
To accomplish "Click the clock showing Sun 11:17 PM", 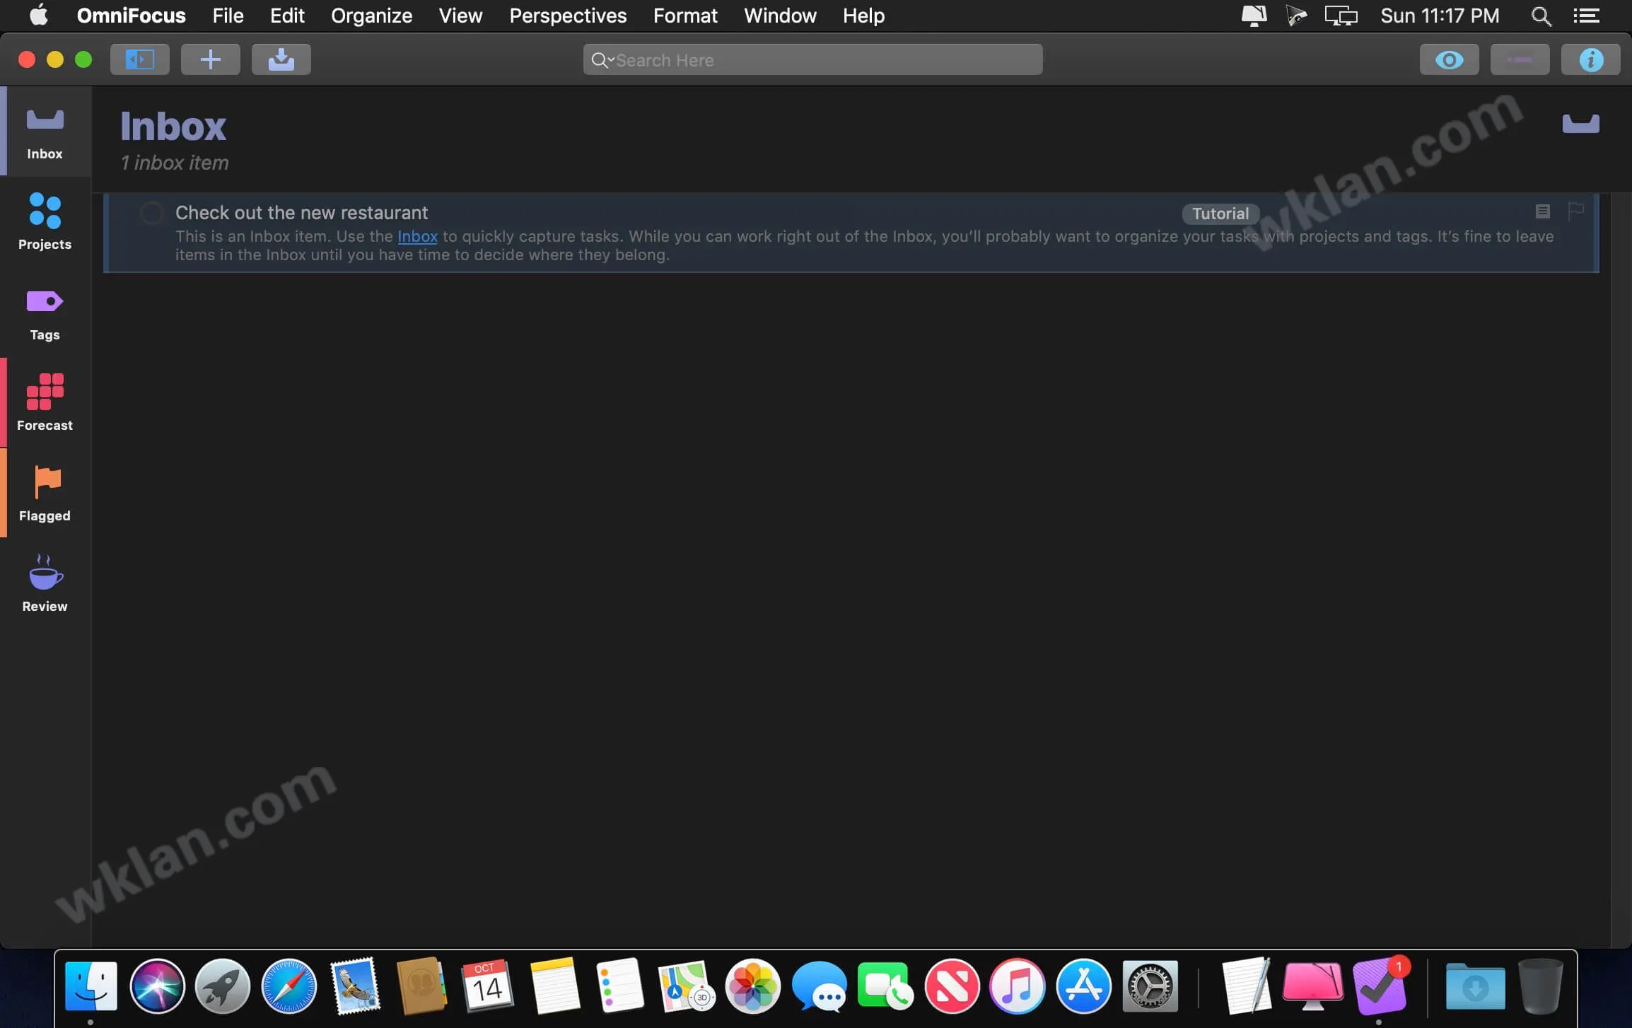I will click(x=1440, y=16).
